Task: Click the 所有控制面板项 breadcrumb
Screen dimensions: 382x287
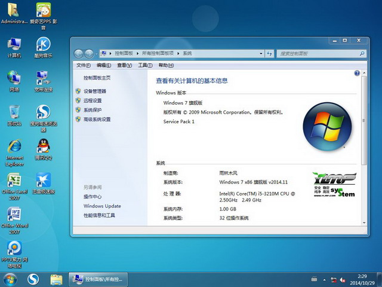Action: [158, 53]
